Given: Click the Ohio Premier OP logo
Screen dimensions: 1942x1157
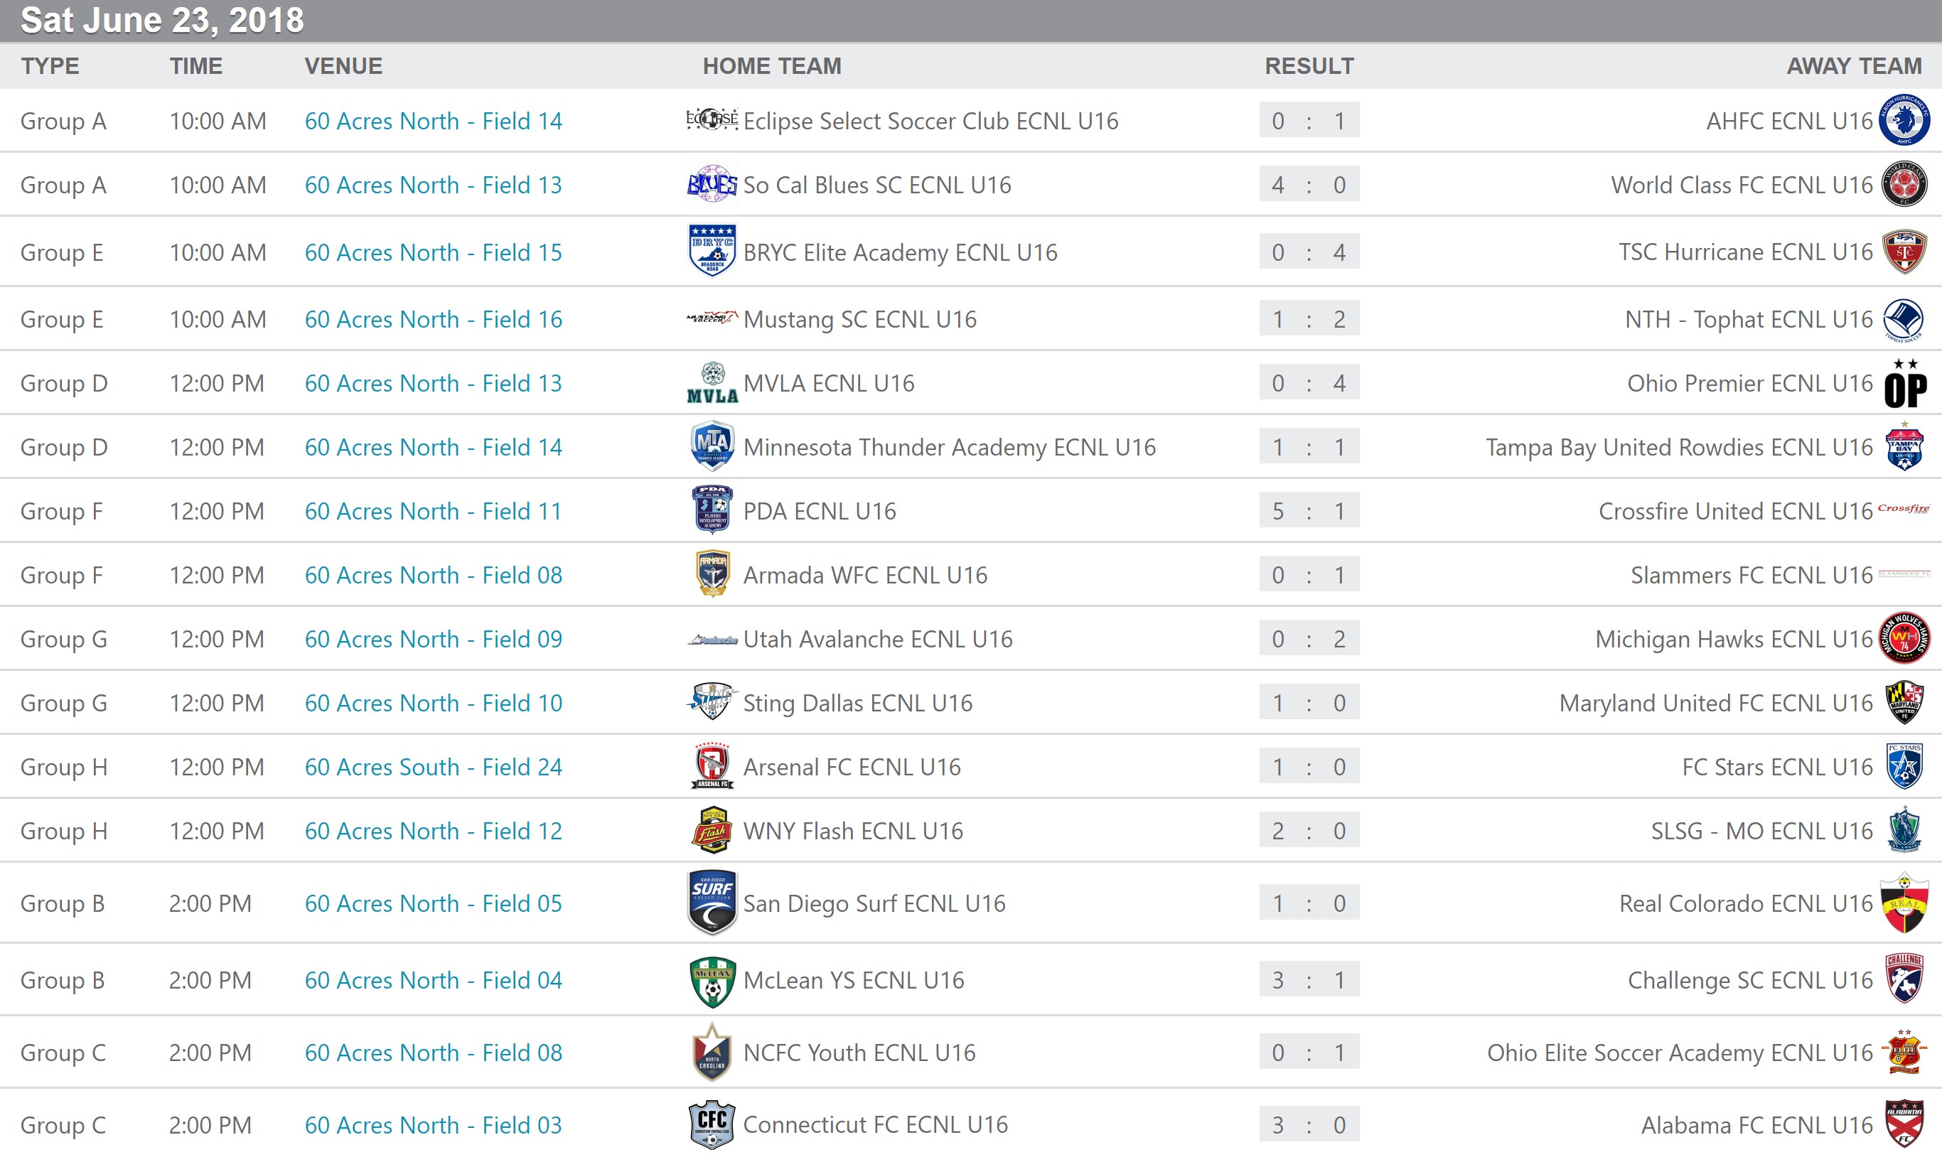Looking at the screenshot, I should 1904,383.
